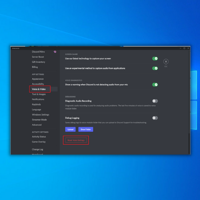The width and height of the screenshot is (200, 200).
Task: Toggle experimental audio capture from applications
Action: pos(155,68)
